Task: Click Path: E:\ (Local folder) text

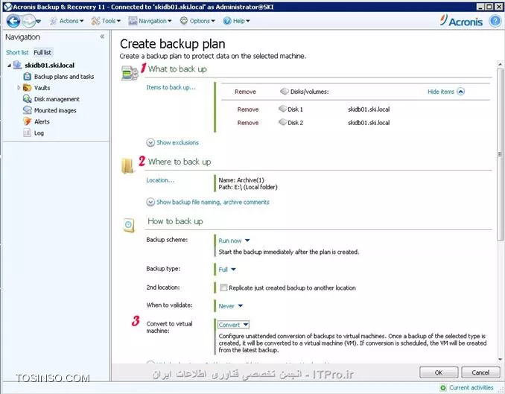Action: (x=248, y=187)
